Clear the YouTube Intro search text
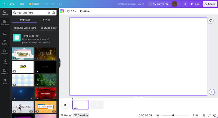 [x=49, y=13]
